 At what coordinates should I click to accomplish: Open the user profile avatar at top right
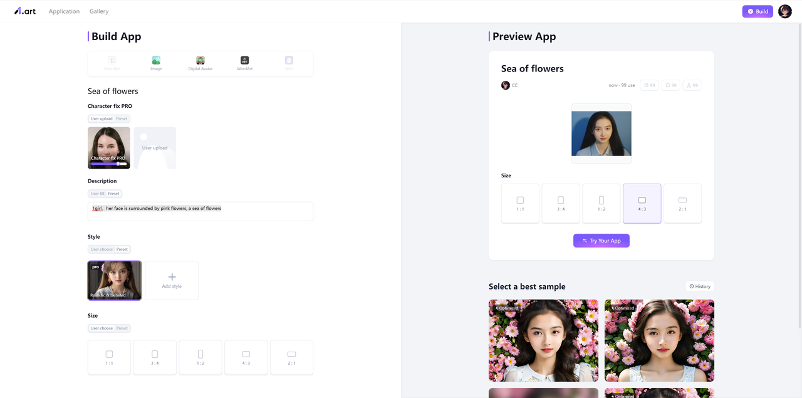784,11
